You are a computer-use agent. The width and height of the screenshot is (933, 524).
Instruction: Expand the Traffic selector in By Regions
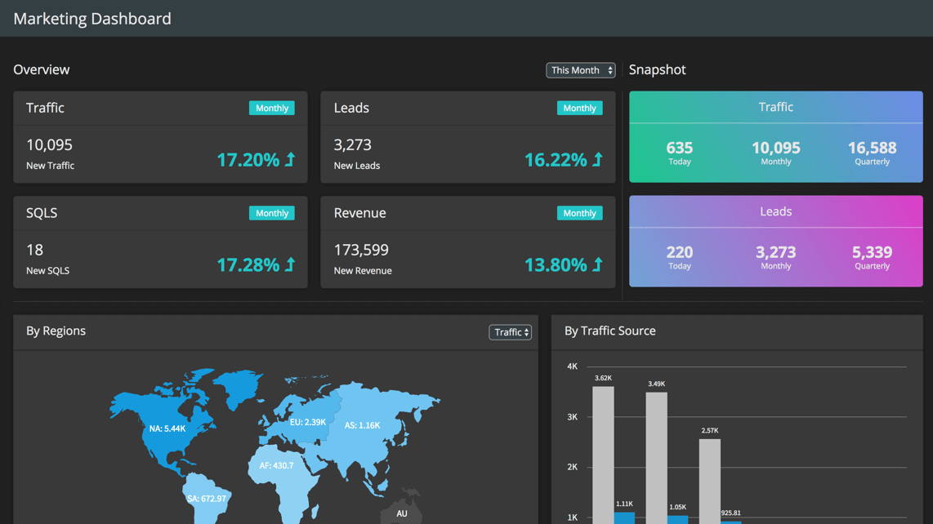(x=510, y=332)
